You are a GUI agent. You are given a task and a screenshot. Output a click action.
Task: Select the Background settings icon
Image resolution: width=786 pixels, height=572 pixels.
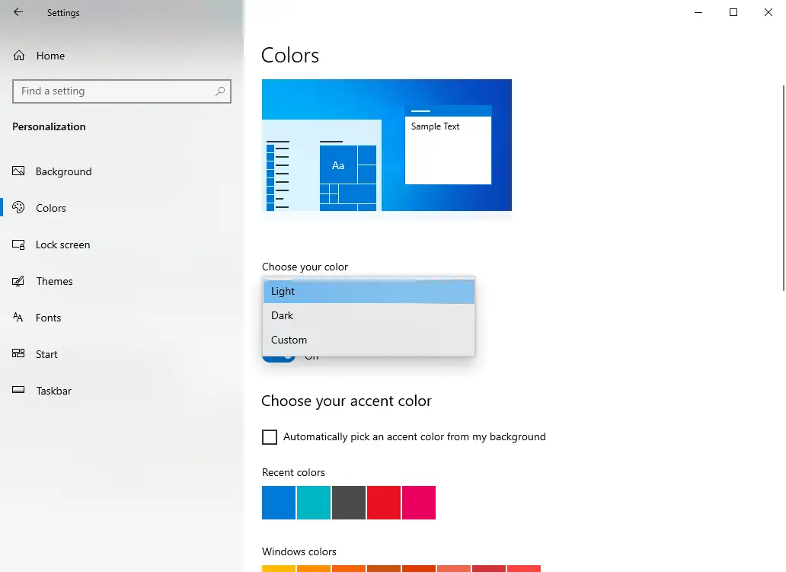[18, 171]
